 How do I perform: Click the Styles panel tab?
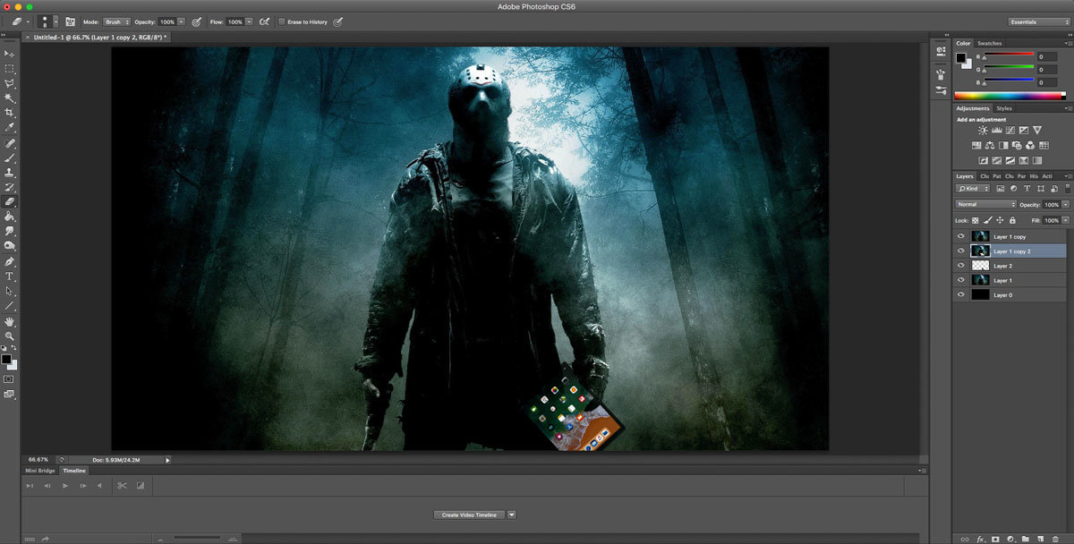coord(1004,108)
